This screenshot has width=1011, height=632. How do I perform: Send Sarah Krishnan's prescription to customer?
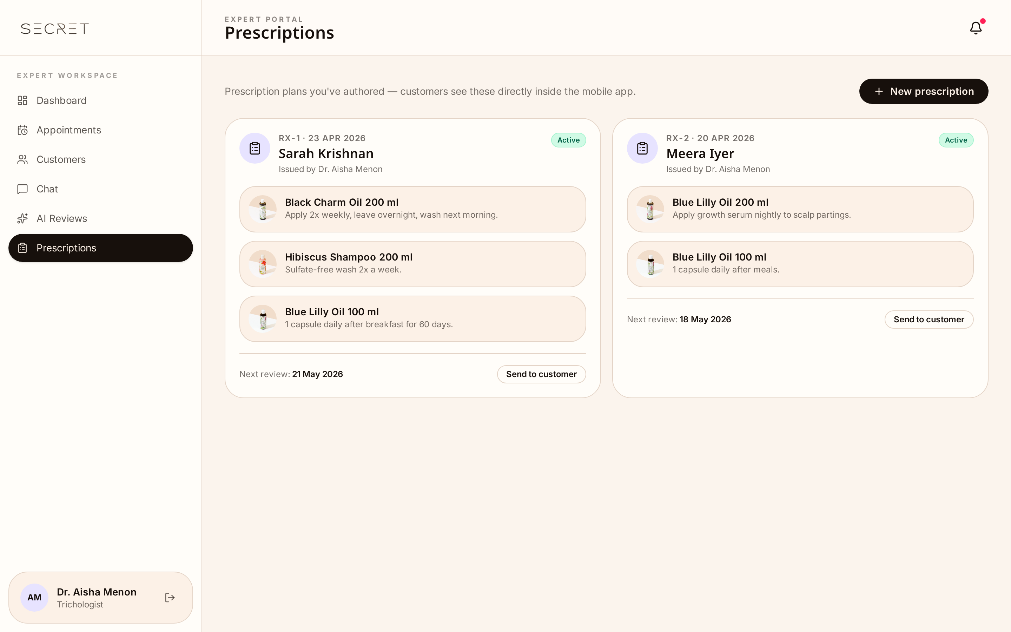point(541,374)
